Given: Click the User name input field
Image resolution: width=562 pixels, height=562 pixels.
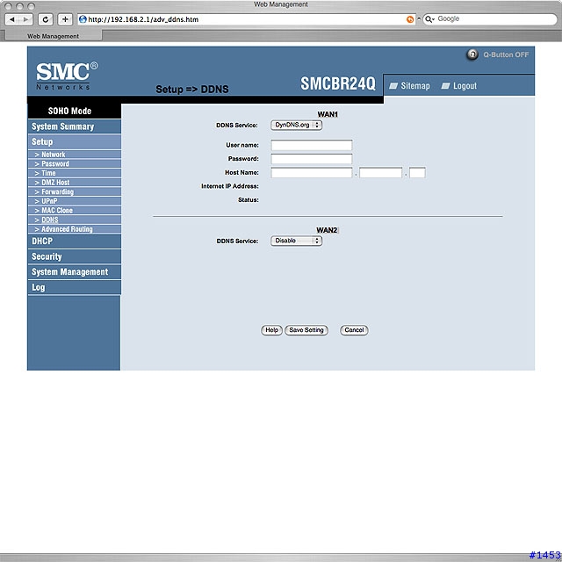Looking at the screenshot, I should click(312, 145).
